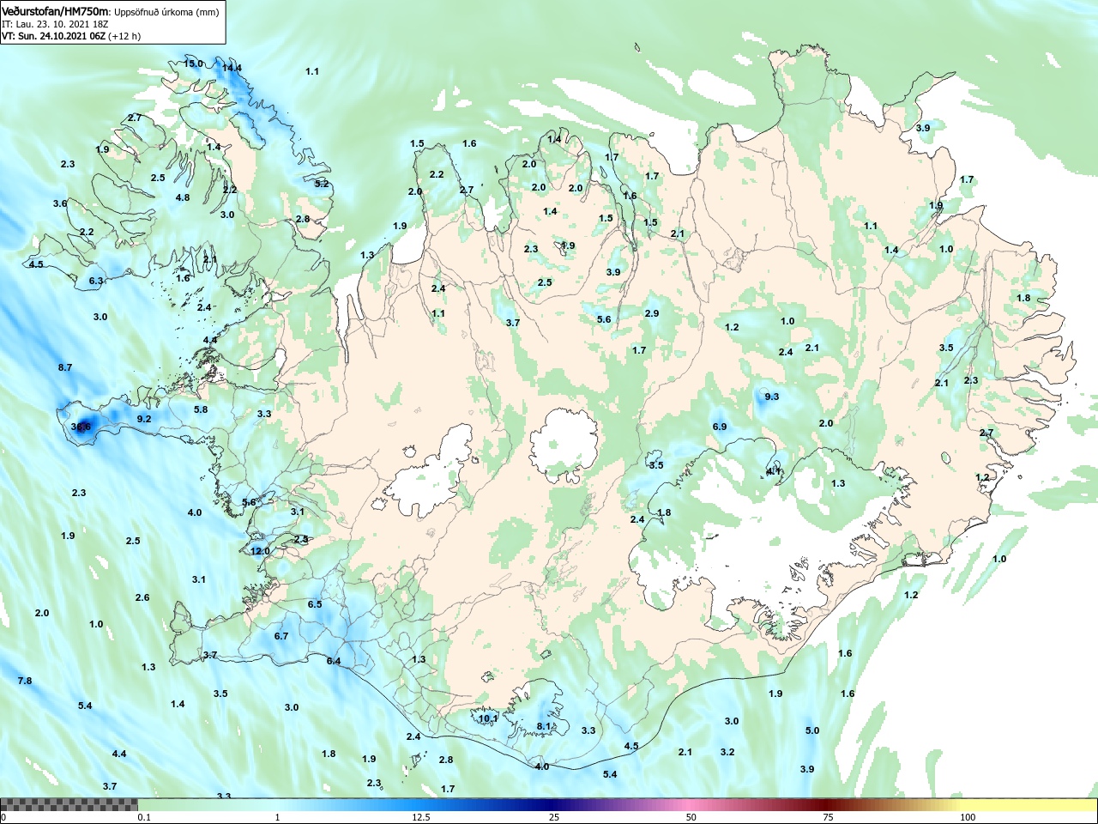Screen dimensions: 1098x824
Task: Click the precipitation value '10.1'
Action: (488, 718)
